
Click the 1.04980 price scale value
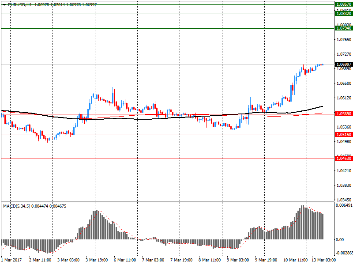(344, 141)
